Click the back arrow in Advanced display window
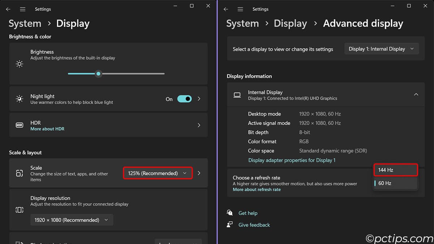This screenshot has width=434, height=244. 225,9
